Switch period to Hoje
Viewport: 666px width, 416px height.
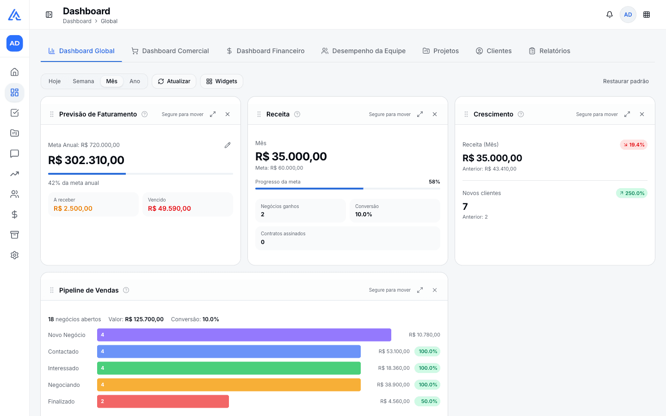click(55, 81)
